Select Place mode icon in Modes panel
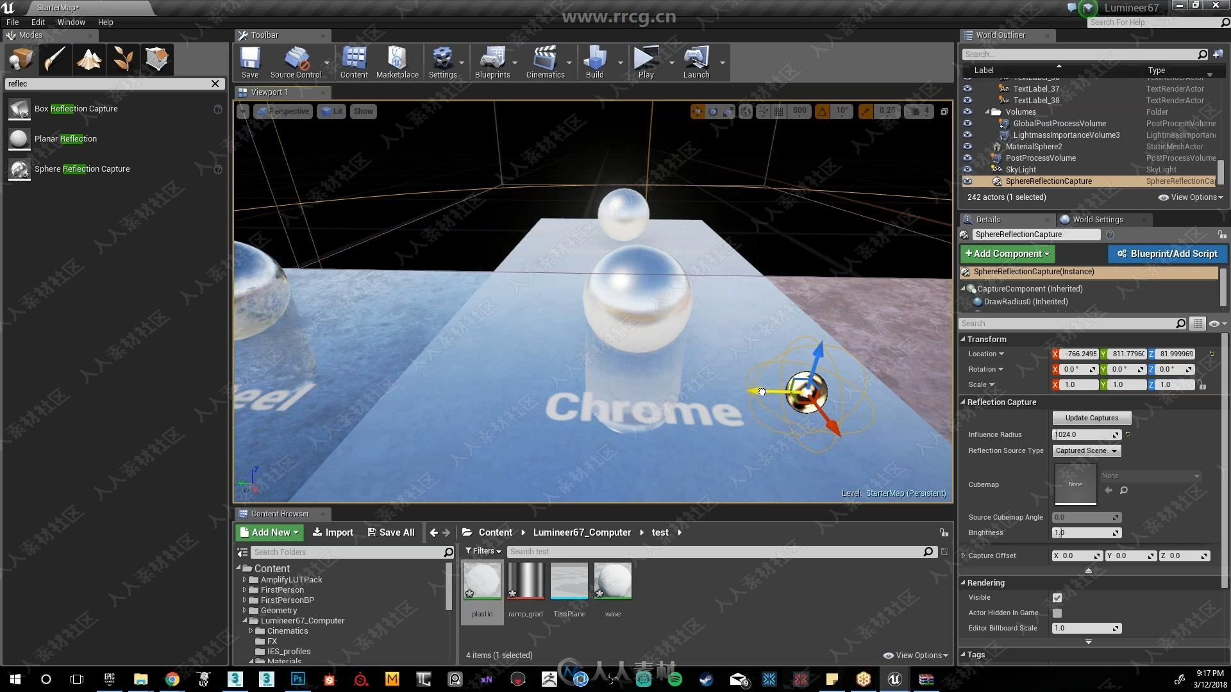Screen dimensions: 1231x692 (21, 59)
